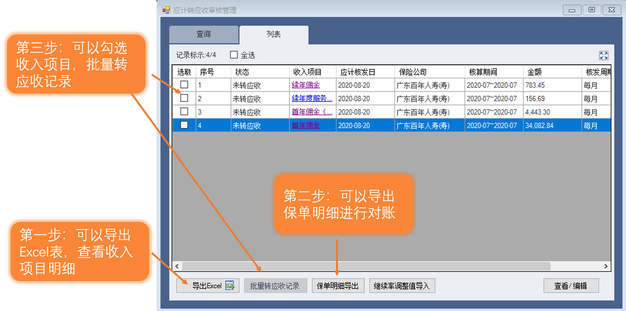Open the 续年佣金 link in row 1
The image size is (626, 311).
point(306,85)
